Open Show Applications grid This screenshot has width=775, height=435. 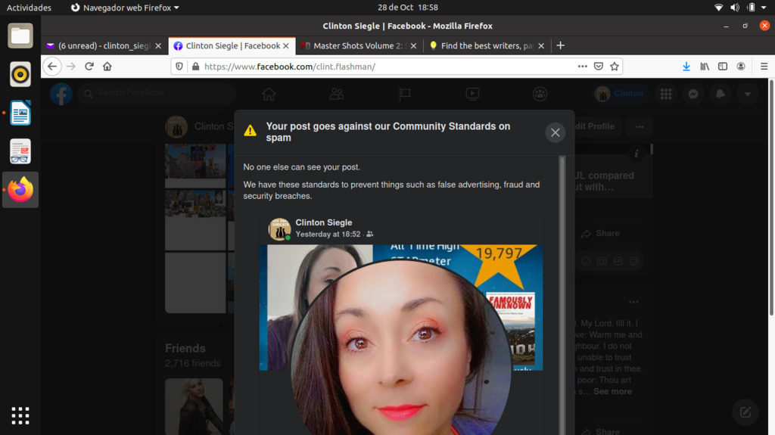[x=20, y=415]
